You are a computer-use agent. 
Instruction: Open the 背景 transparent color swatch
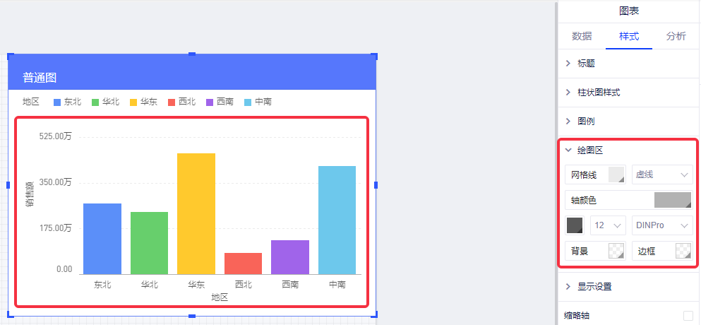[x=616, y=251]
